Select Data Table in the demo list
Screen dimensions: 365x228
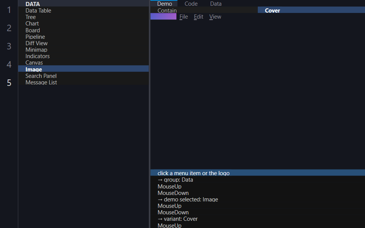[83, 10]
